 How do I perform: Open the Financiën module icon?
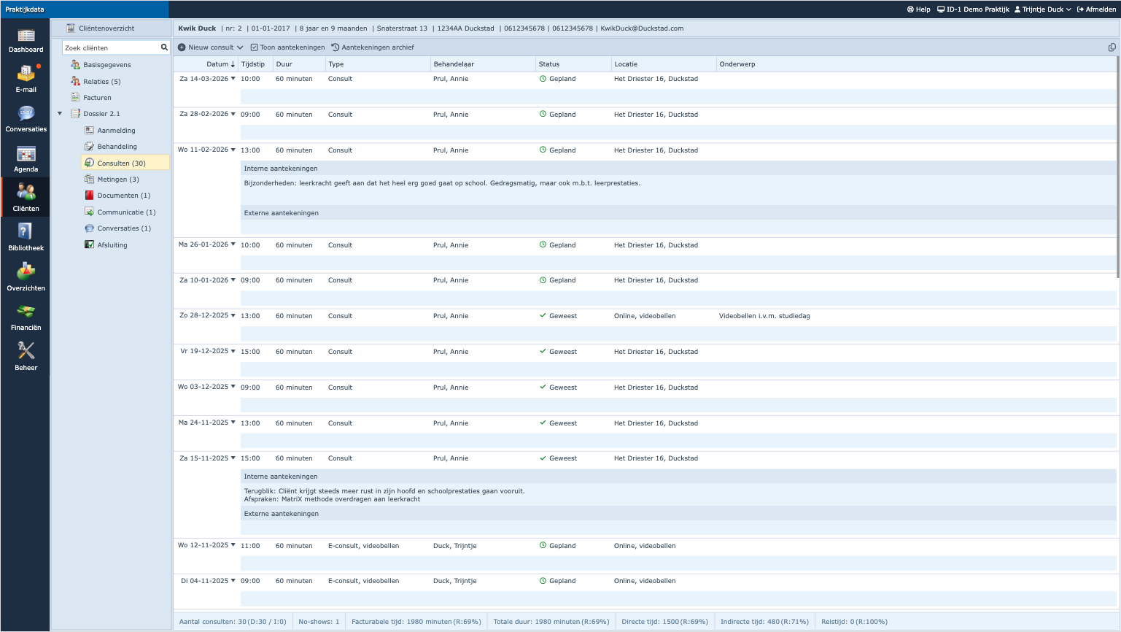pos(26,312)
